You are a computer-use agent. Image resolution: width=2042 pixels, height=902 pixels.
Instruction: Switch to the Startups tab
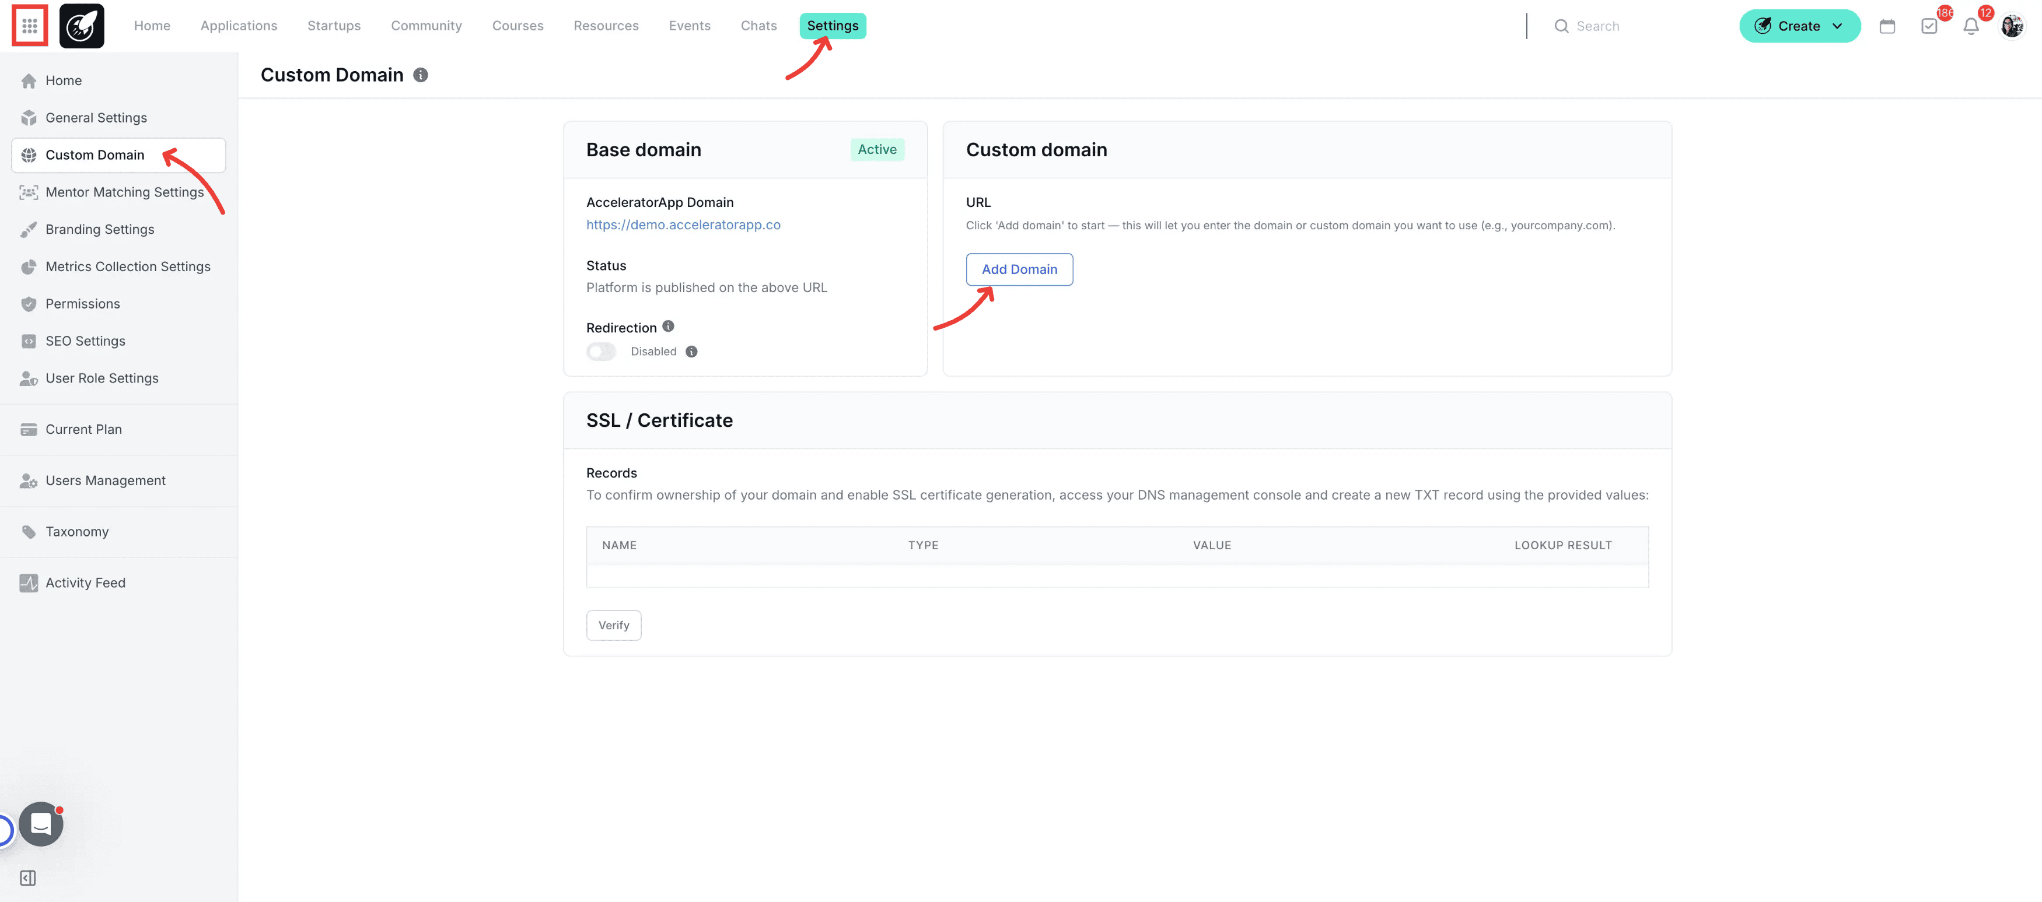334,26
